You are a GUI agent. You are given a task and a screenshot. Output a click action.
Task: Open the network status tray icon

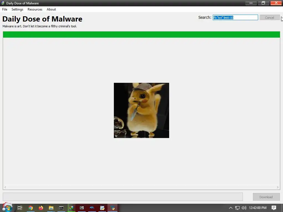pos(237,208)
